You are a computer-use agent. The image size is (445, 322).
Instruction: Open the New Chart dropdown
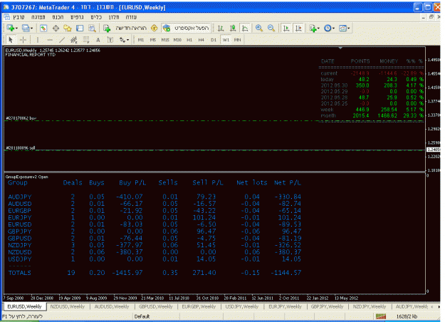12,28
